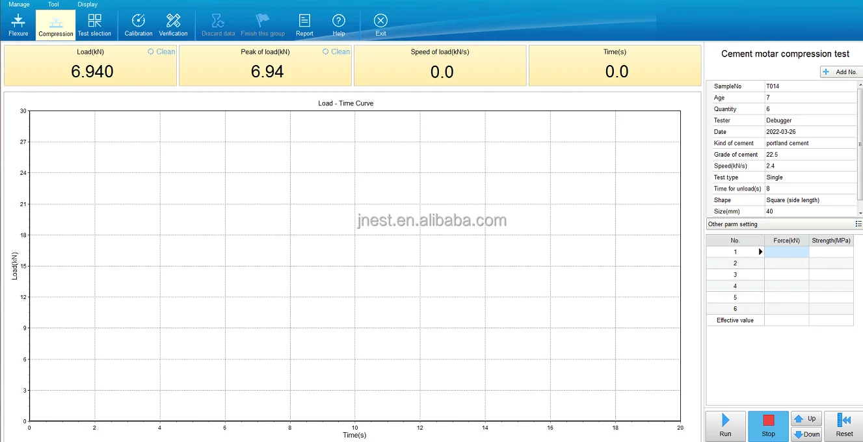
Task: Open the Display menu
Action: 87,5
